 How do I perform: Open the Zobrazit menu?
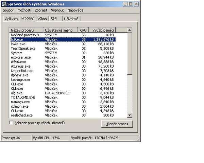tap(41, 10)
